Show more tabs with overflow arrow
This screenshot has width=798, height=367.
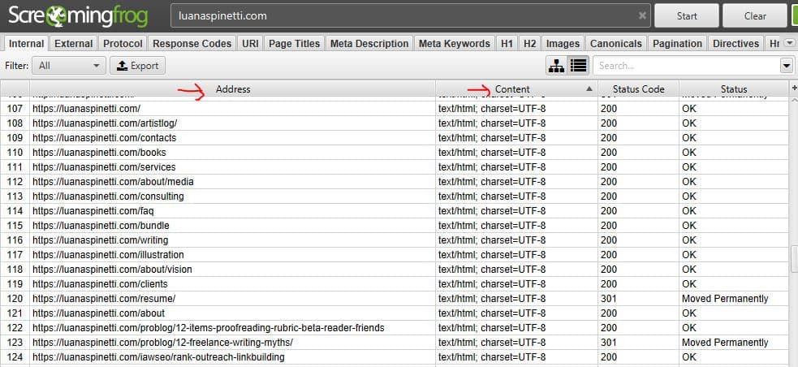click(791, 43)
